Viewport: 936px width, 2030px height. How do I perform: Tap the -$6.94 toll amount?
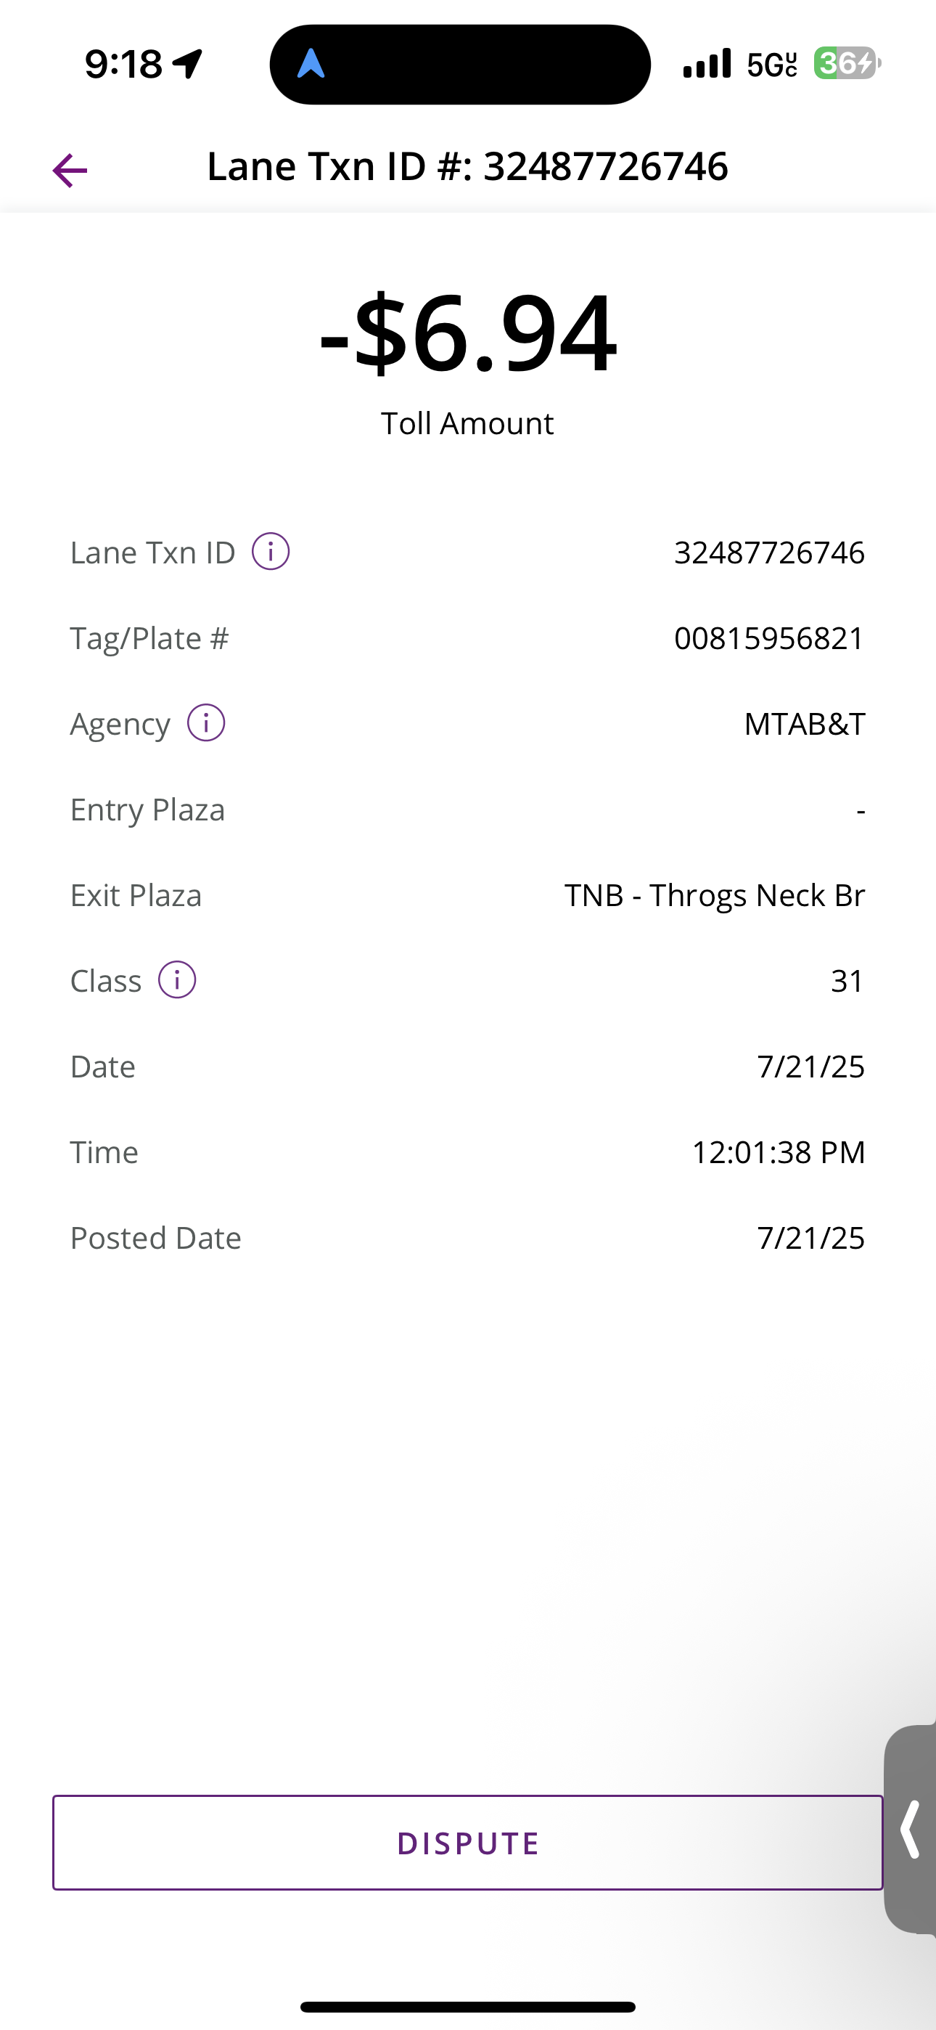click(468, 333)
